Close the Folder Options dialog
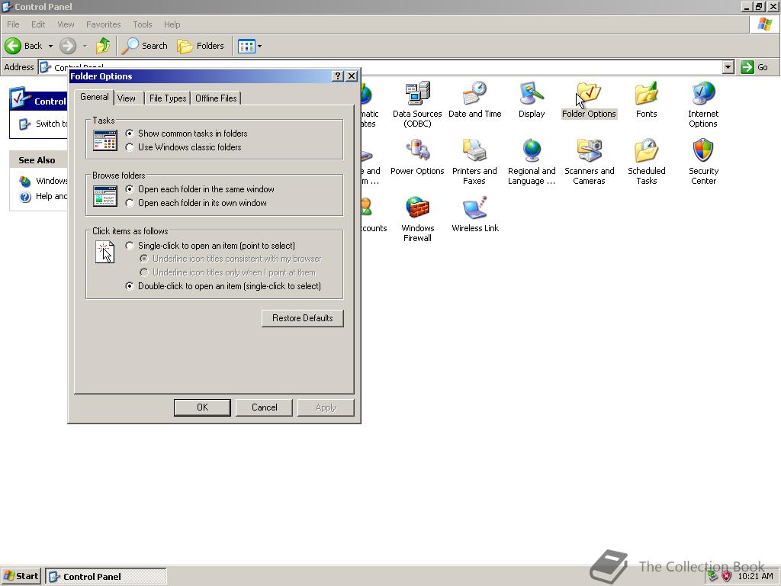The image size is (781, 586). click(x=352, y=76)
